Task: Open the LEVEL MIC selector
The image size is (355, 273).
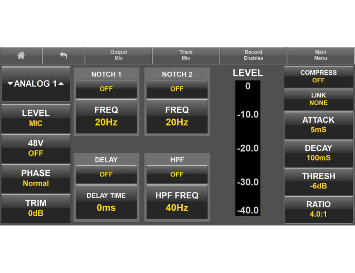Action: click(x=35, y=118)
